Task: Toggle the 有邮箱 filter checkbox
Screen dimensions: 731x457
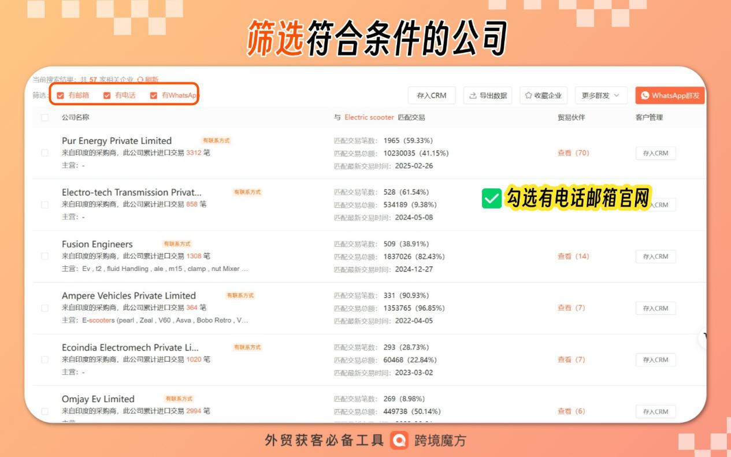Action: tap(60, 95)
